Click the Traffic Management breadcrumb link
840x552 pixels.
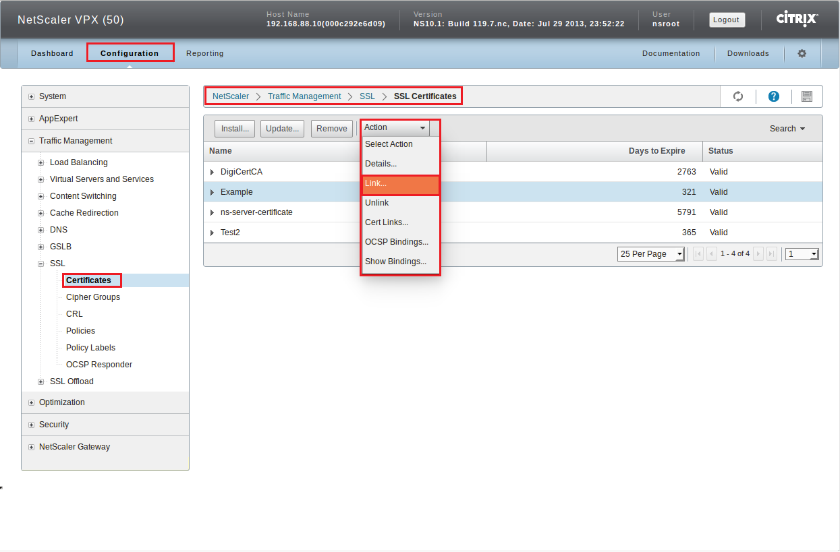(304, 96)
